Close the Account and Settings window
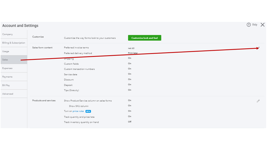 click(262, 25)
